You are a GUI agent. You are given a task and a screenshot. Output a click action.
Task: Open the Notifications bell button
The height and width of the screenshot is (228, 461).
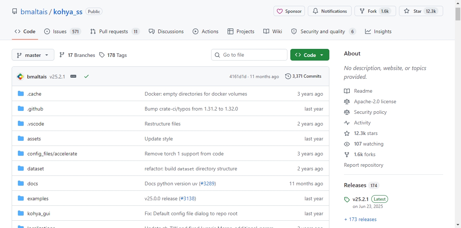[330, 11]
